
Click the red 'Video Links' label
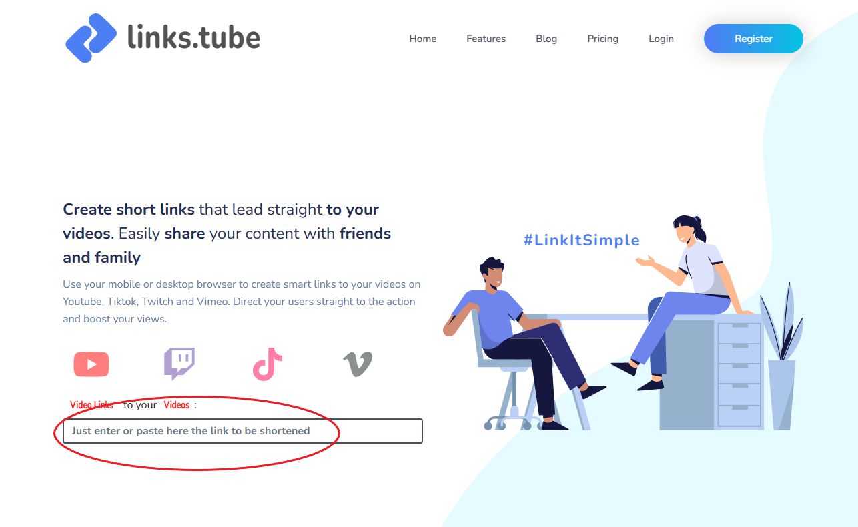click(91, 405)
